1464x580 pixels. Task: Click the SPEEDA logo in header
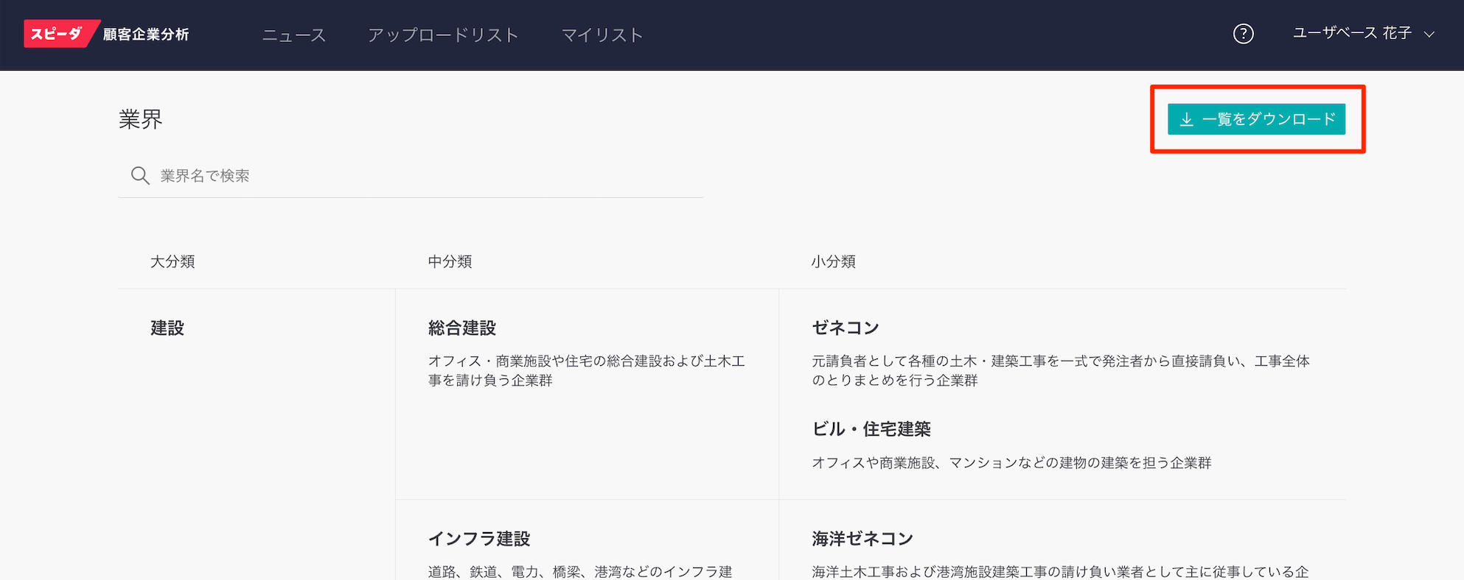pyautogui.click(x=58, y=34)
